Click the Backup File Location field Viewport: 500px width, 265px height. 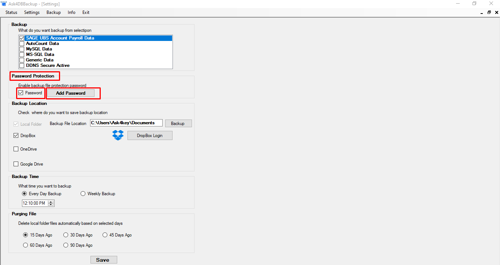(126, 123)
